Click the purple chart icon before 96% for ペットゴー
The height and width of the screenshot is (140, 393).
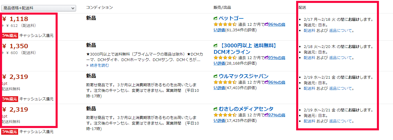click(x=266, y=24)
